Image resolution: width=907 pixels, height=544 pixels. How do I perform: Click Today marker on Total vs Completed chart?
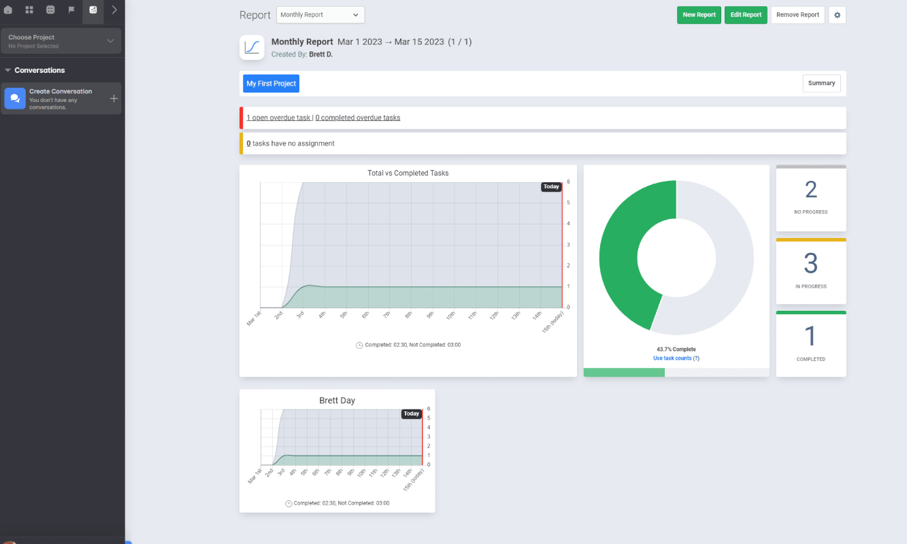pos(551,187)
